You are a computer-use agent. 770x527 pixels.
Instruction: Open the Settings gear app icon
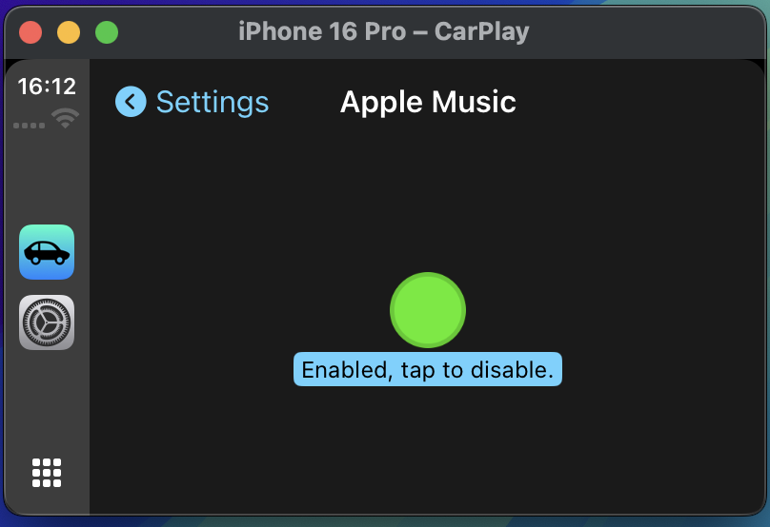tap(47, 322)
